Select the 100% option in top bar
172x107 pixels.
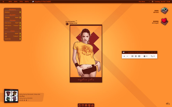pyautogui.click(x=27, y=2)
